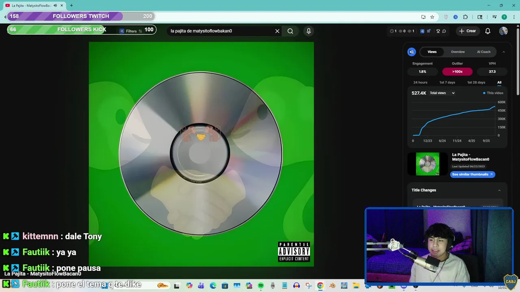The image size is (520, 292).
Task: Collapse the vidIQ panel with top chevron
Action: point(503,52)
